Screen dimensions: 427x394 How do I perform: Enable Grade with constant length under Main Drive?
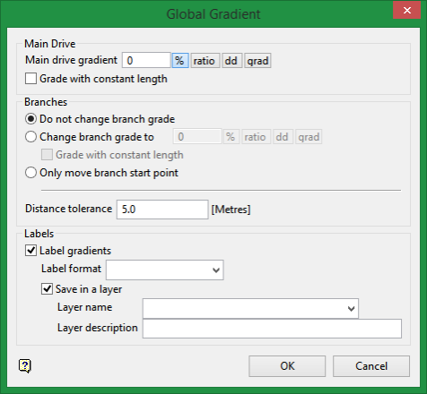[x=30, y=79]
